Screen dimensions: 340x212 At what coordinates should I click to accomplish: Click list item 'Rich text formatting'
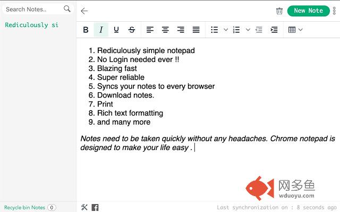130,113
